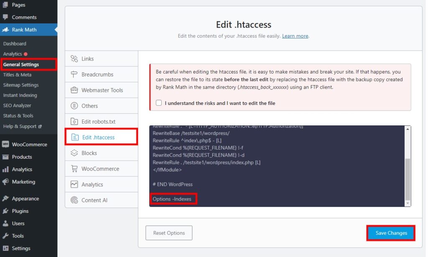Click the 'RewriteBase /testsite1/wordpress/' line
This screenshot has width=428, height=257.
click(191, 133)
